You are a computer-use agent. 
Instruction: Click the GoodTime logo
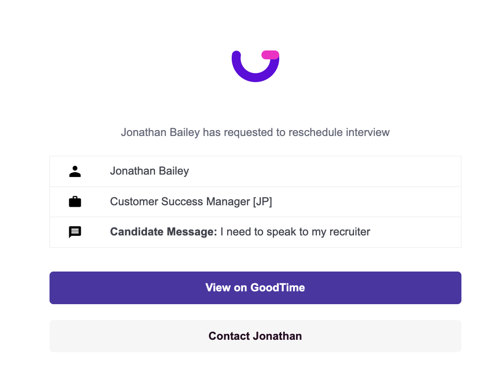[255, 66]
